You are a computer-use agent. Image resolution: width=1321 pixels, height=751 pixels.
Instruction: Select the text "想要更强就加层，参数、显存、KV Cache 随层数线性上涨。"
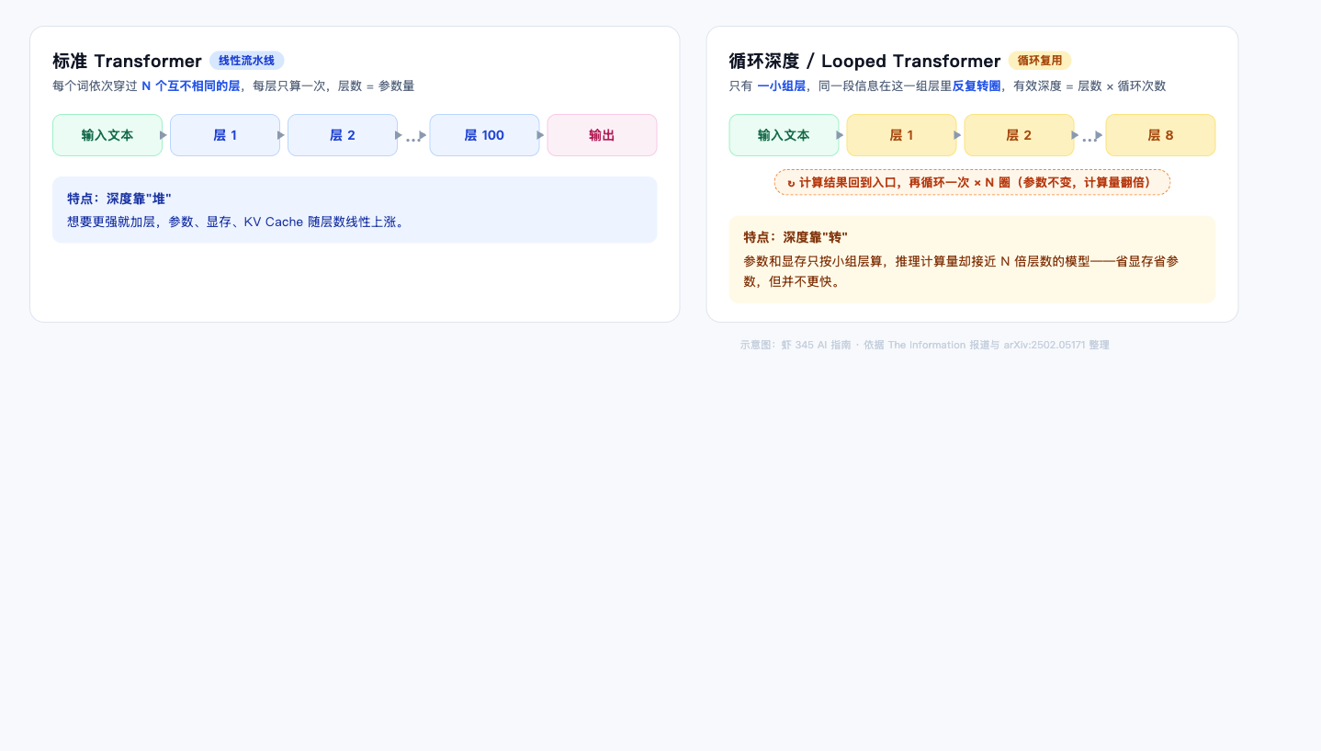pos(236,222)
